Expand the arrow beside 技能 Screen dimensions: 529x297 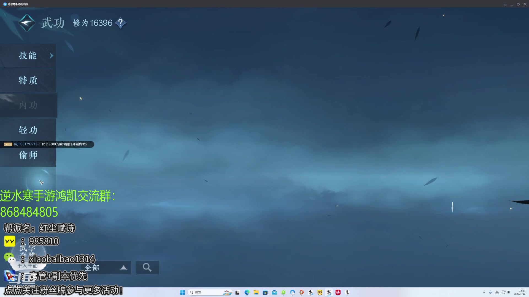[52, 56]
